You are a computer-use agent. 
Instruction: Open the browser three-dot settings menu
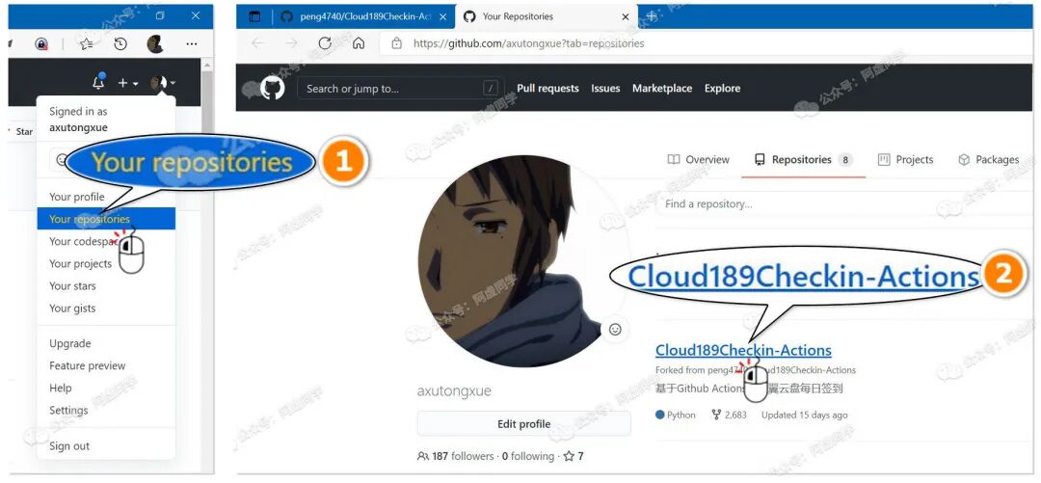[191, 43]
